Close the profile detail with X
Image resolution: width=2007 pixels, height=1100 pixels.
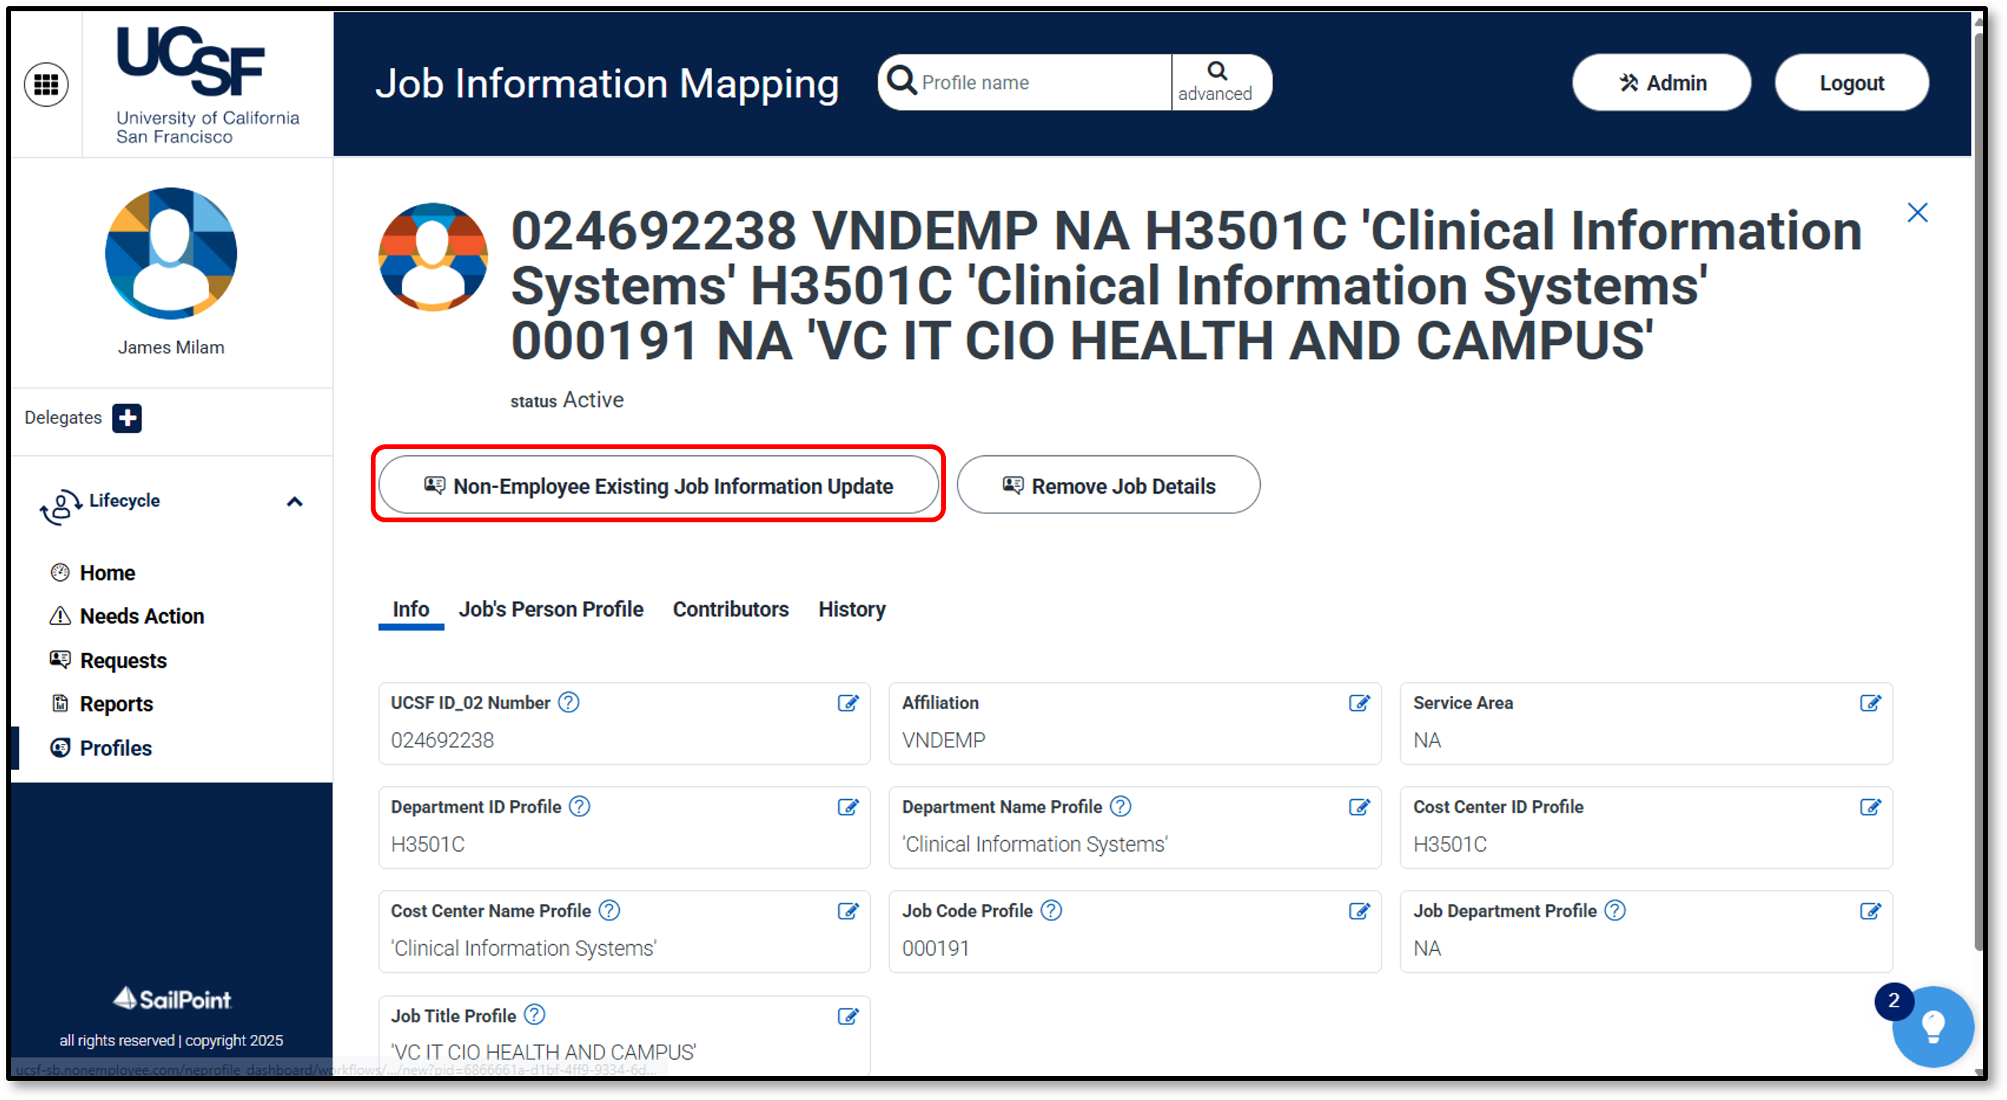(1917, 213)
